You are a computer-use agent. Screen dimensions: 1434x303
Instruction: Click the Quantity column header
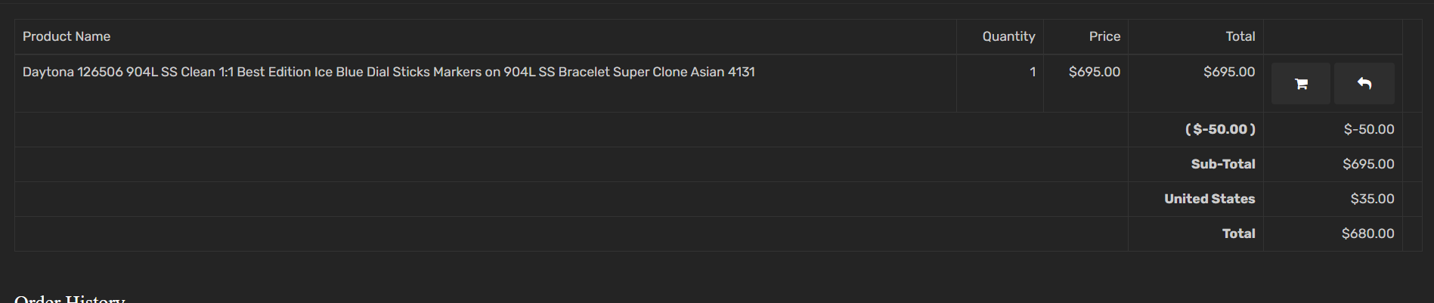1008,36
